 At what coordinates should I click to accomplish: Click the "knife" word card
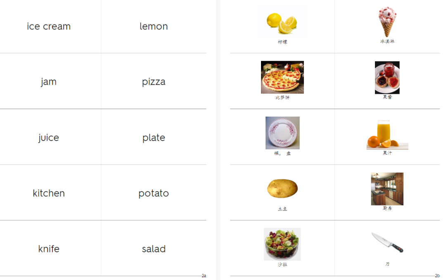click(49, 249)
